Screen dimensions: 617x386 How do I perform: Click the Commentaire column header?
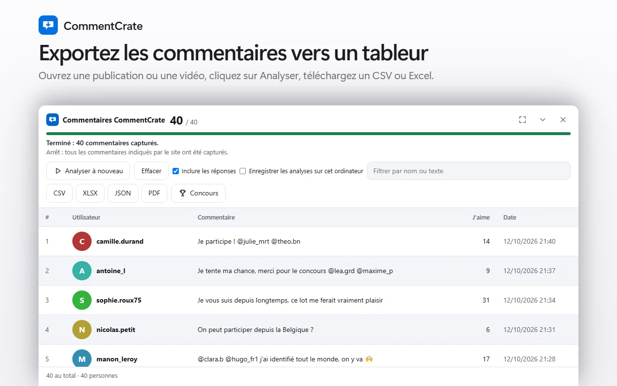[x=216, y=218]
